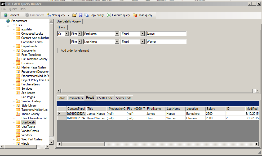Select the Style Library icon
262x156 pixels.
pyautogui.click(x=18, y=105)
